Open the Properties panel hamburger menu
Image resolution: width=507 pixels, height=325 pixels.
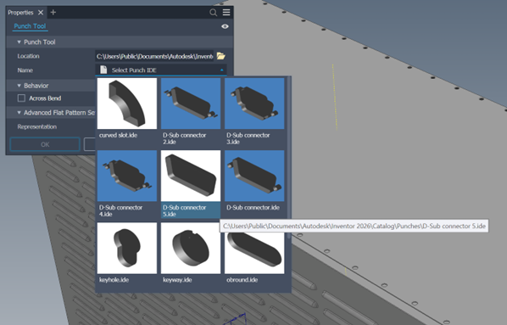pyautogui.click(x=226, y=12)
